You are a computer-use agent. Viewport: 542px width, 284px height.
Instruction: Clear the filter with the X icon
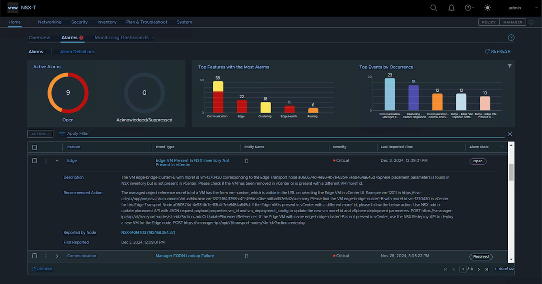pyautogui.click(x=509, y=134)
